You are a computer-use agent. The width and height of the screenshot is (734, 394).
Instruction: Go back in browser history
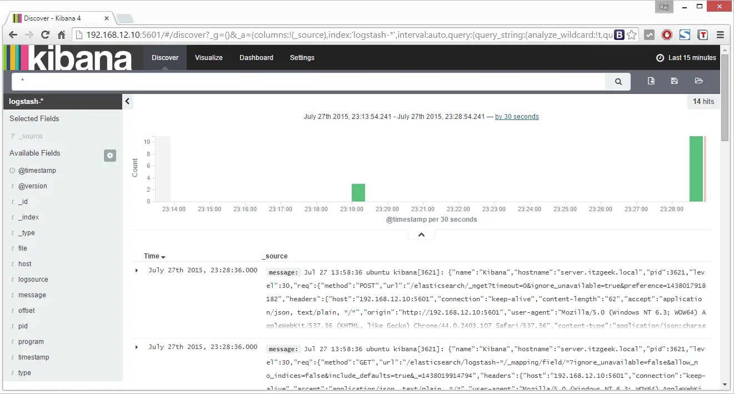point(13,35)
